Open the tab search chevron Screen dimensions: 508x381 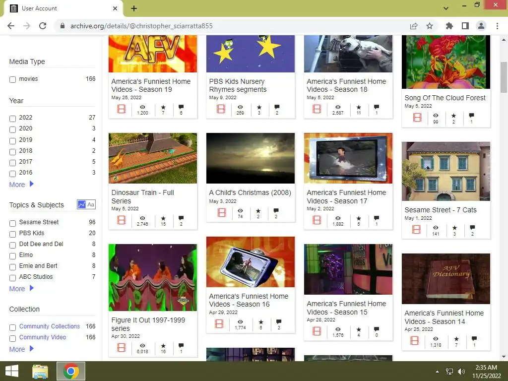pos(446,8)
